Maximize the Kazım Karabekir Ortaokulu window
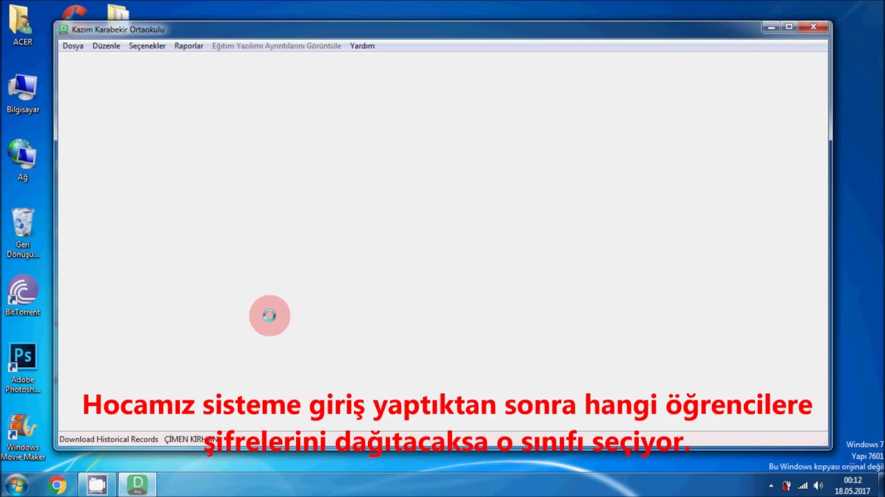Screen dimensions: 885x497 (x=790, y=27)
